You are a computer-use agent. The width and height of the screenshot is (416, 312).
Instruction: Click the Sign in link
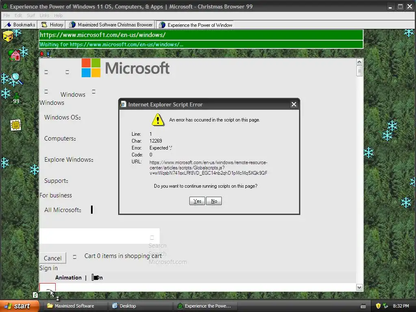tap(49, 268)
